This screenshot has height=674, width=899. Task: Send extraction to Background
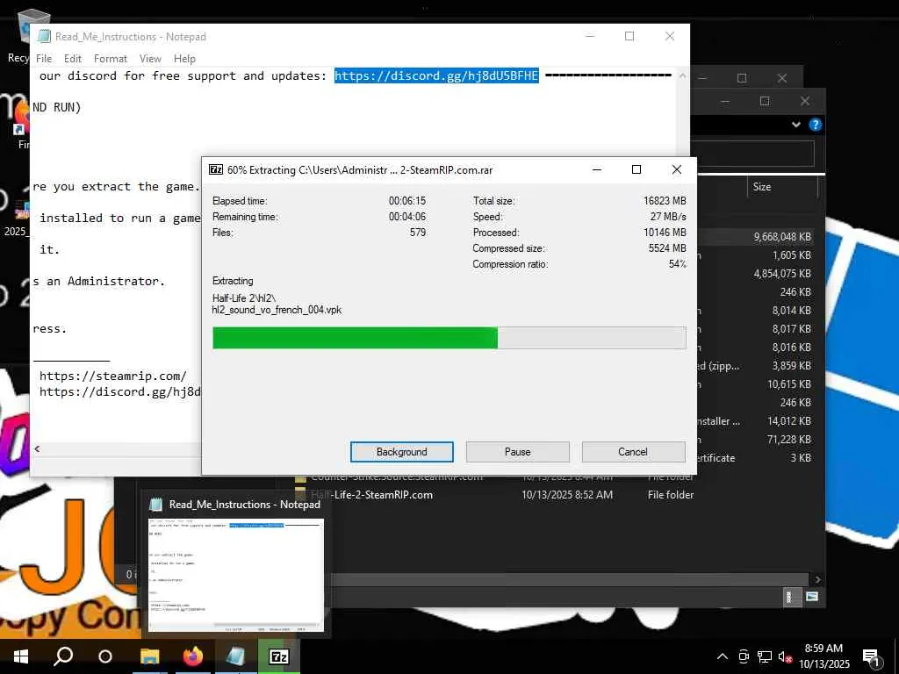click(x=401, y=452)
